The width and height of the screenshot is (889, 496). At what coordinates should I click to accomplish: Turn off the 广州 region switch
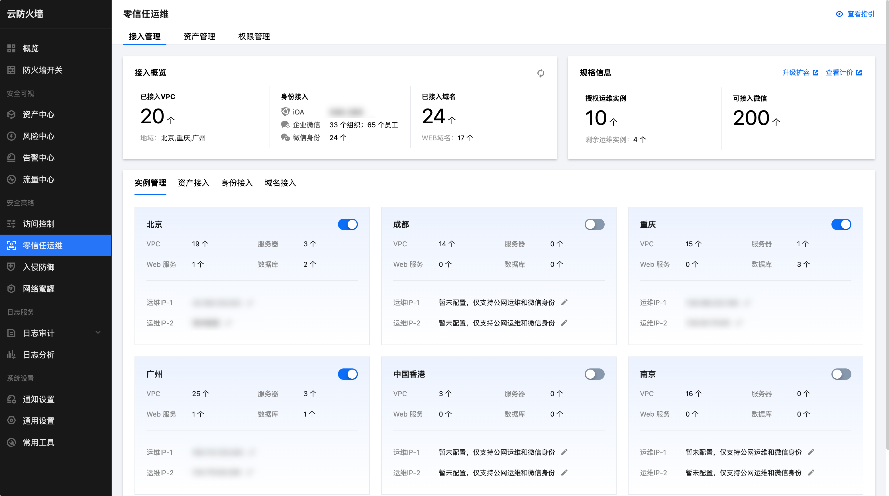pos(348,374)
